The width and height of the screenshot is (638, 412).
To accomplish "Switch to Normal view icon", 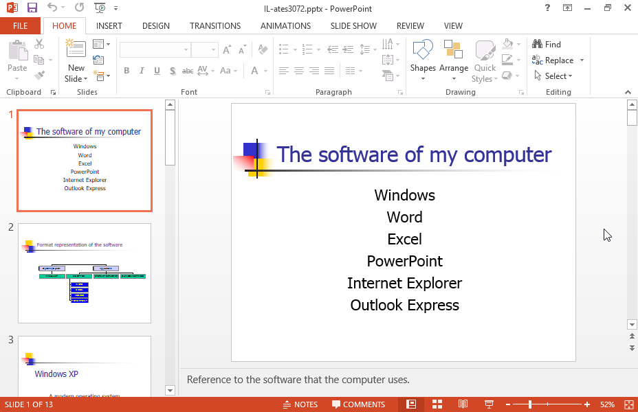I will coord(411,404).
